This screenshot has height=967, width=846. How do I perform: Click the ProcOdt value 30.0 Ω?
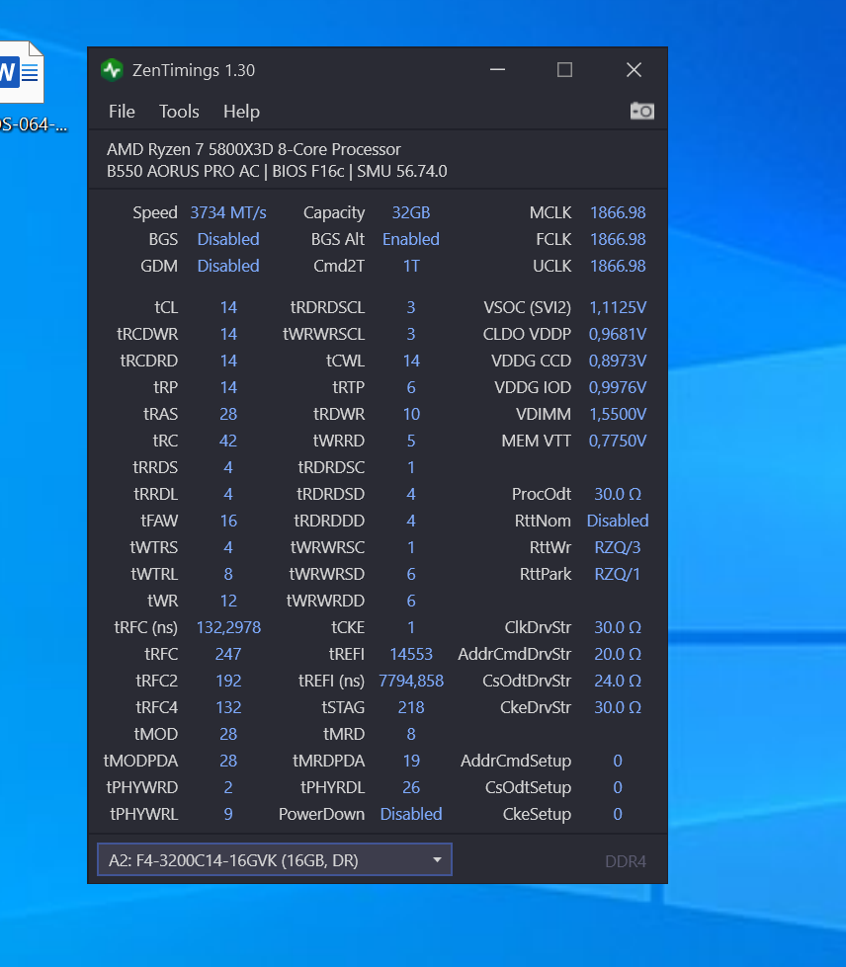(618, 494)
